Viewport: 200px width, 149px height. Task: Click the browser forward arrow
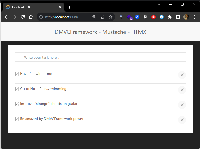point(15,17)
